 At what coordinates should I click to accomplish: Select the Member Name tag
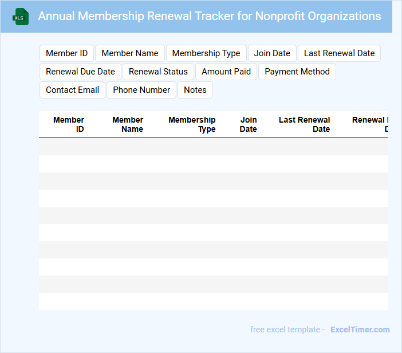click(x=130, y=53)
